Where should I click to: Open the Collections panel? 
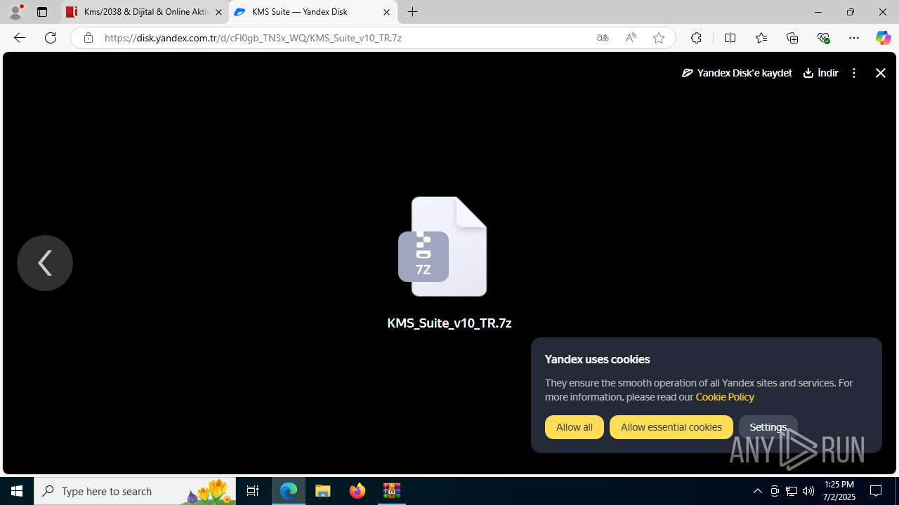pyautogui.click(x=792, y=38)
